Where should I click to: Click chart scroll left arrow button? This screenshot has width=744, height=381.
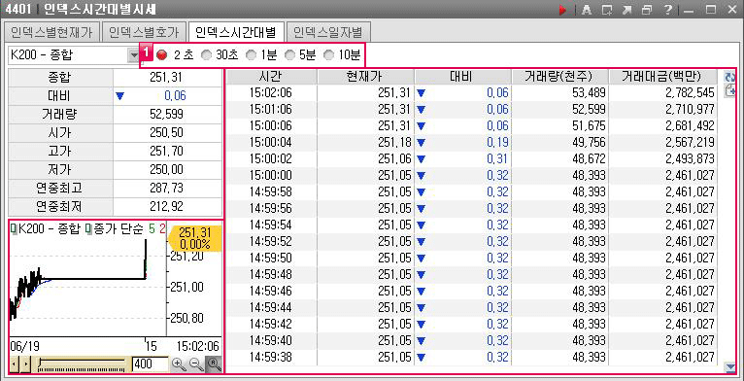coord(15,364)
